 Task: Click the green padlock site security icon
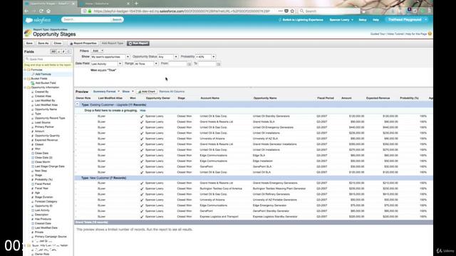[90, 11]
